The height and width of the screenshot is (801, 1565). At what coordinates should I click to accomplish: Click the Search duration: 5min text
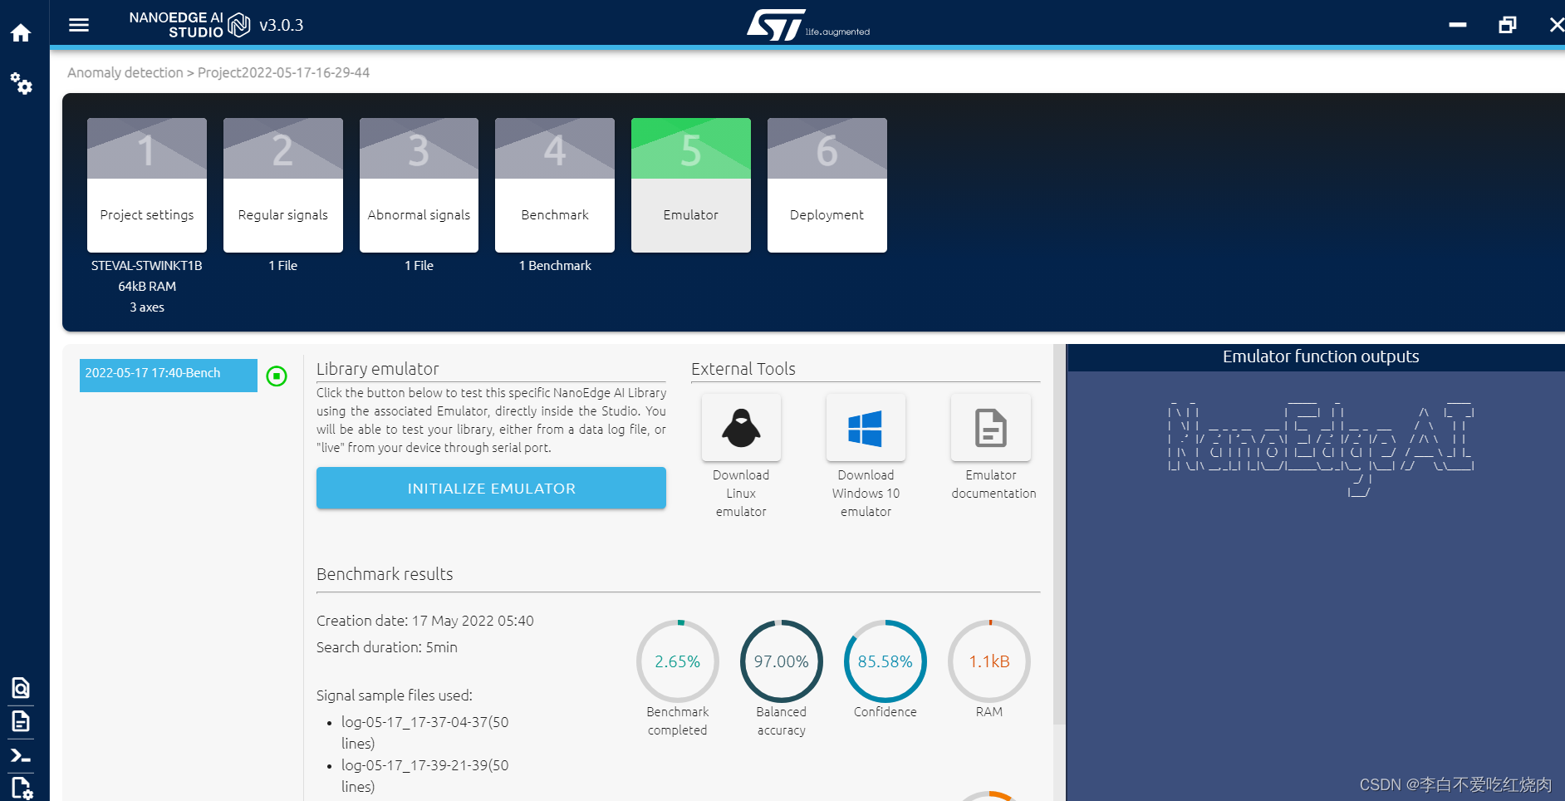[x=387, y=647]
